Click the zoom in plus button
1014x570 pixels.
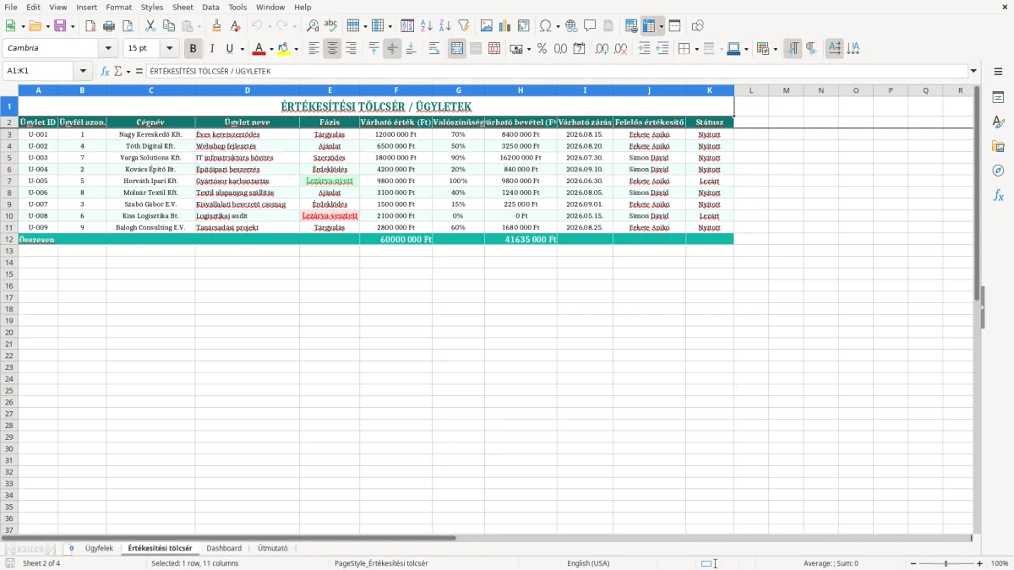[x=980, y=563]
